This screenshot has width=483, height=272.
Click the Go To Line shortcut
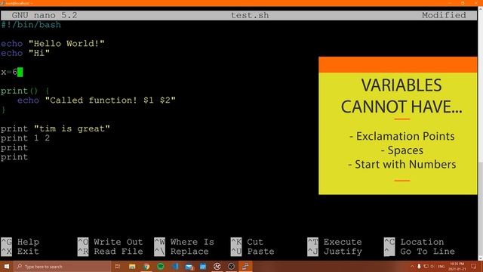pos(420,252)
